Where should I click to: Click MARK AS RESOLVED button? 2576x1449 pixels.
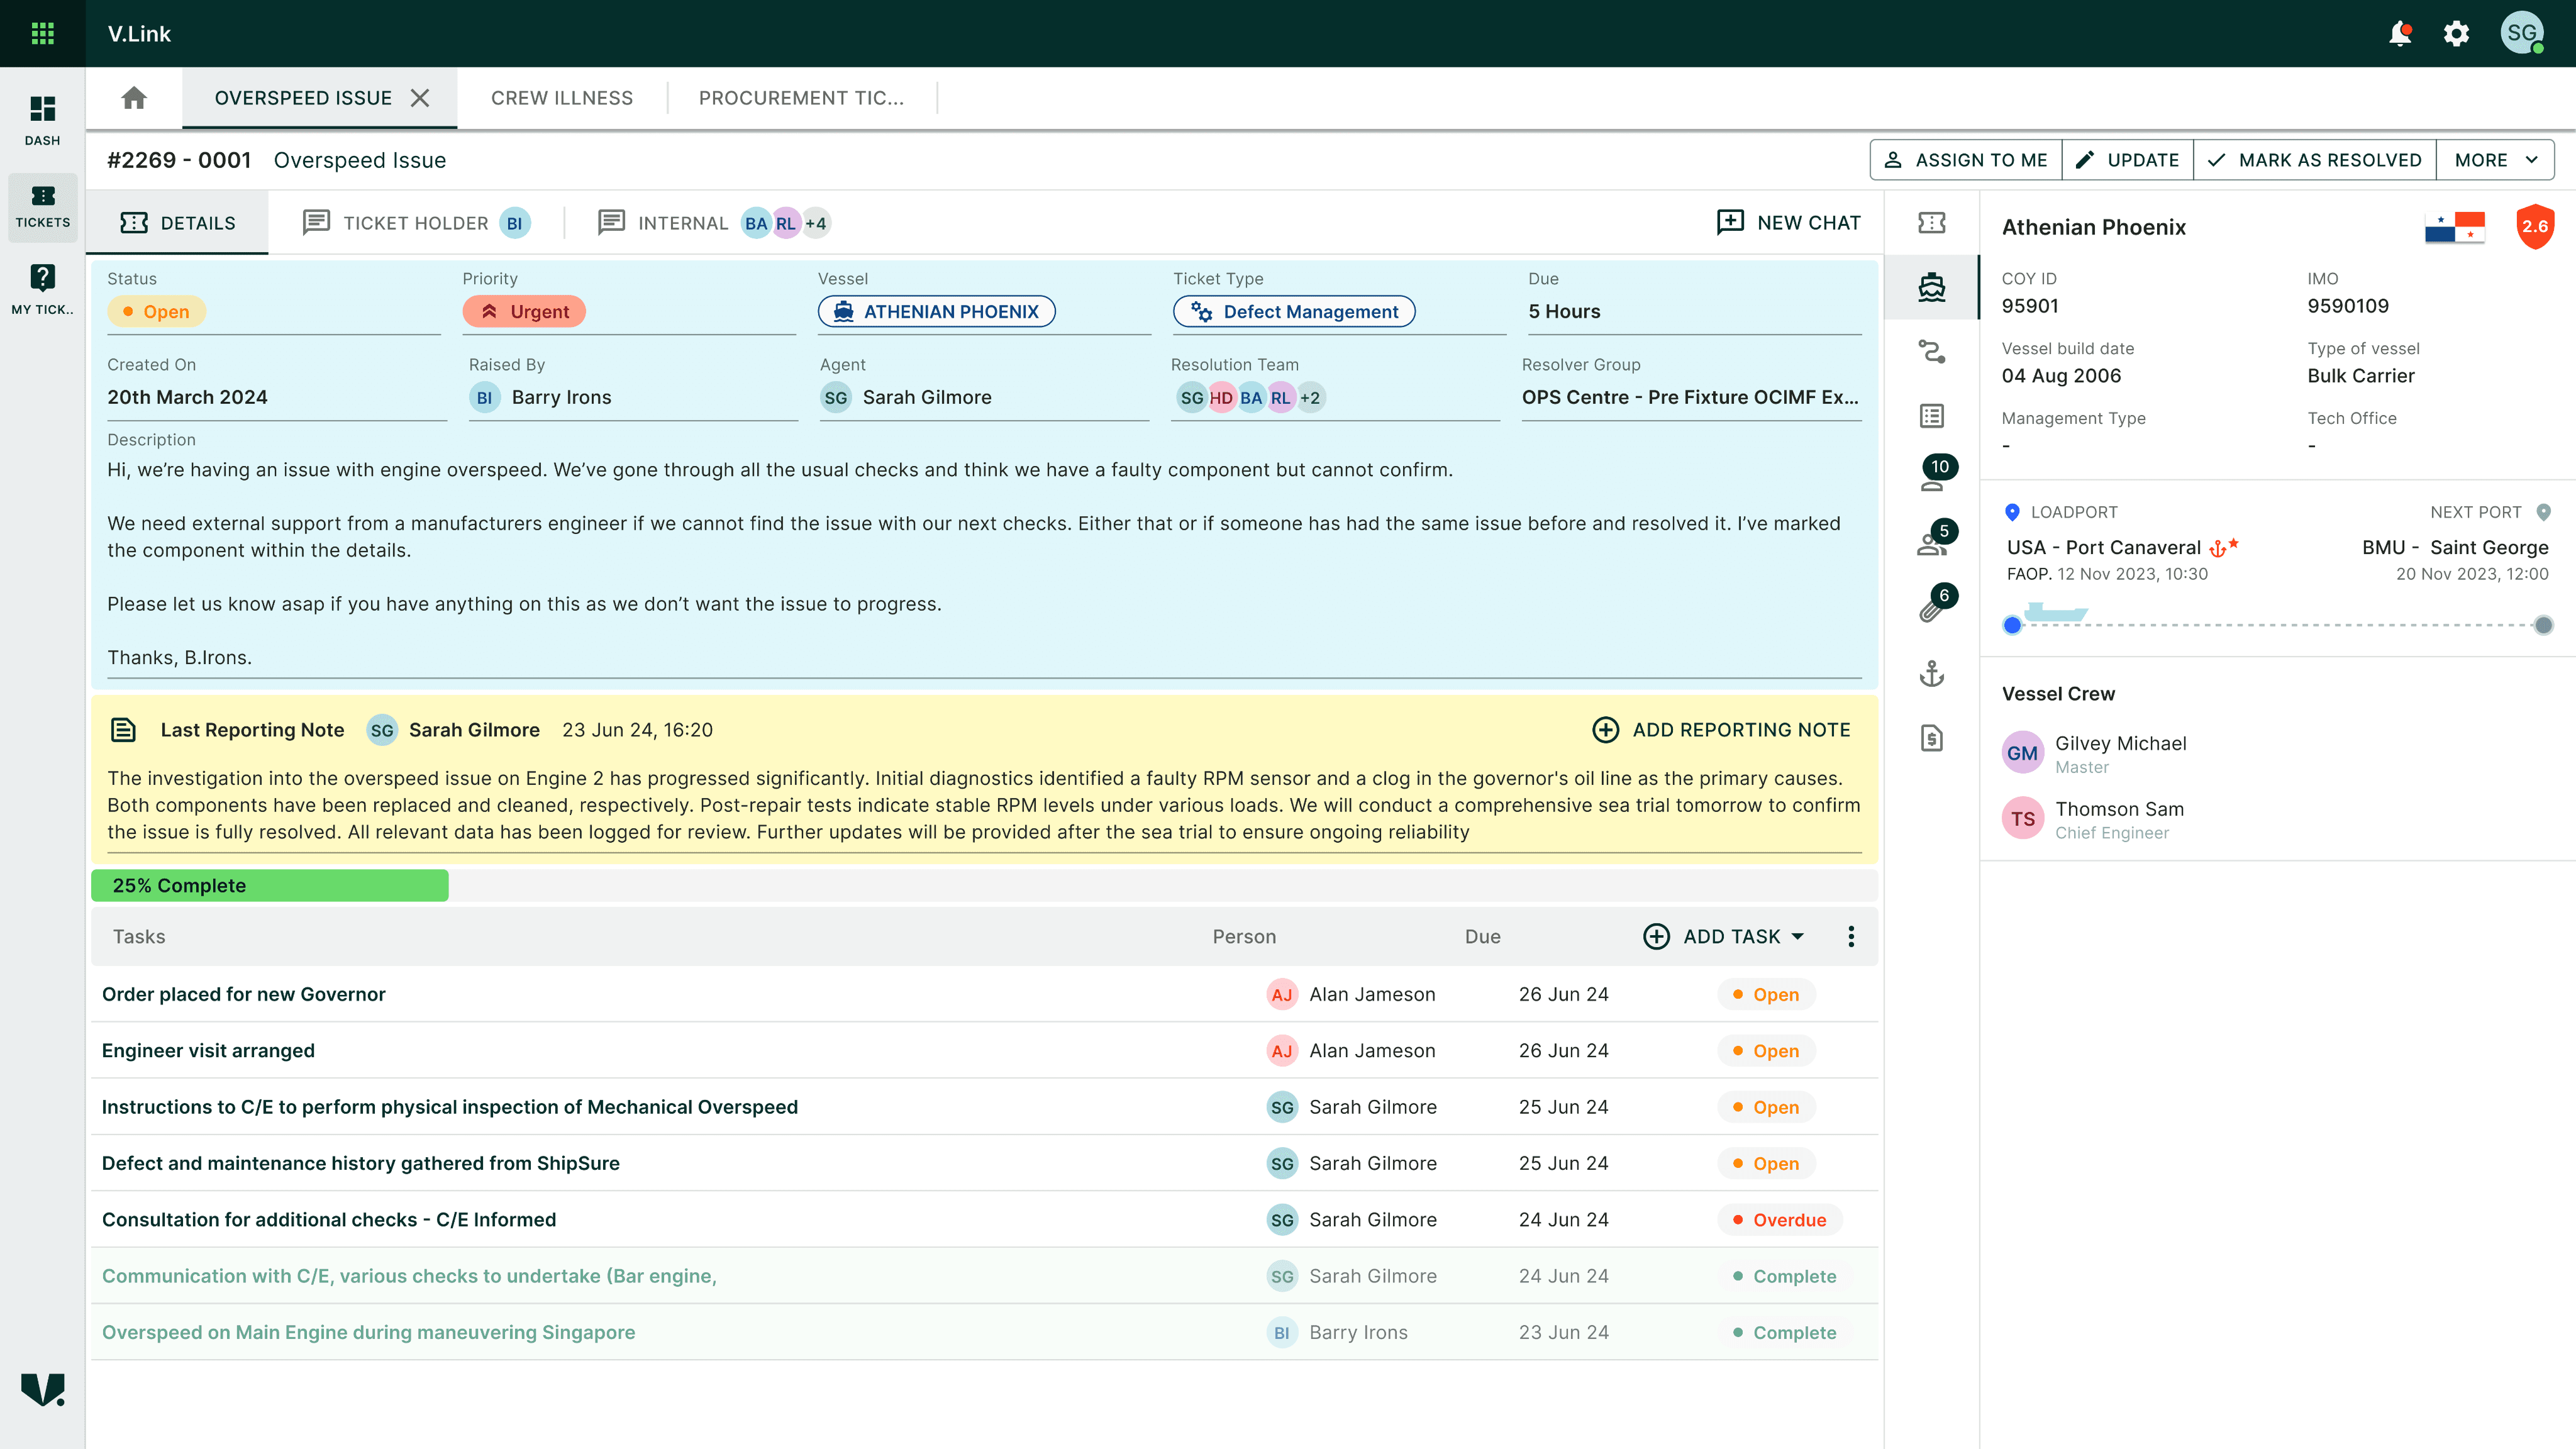[x=2314, y=160]
